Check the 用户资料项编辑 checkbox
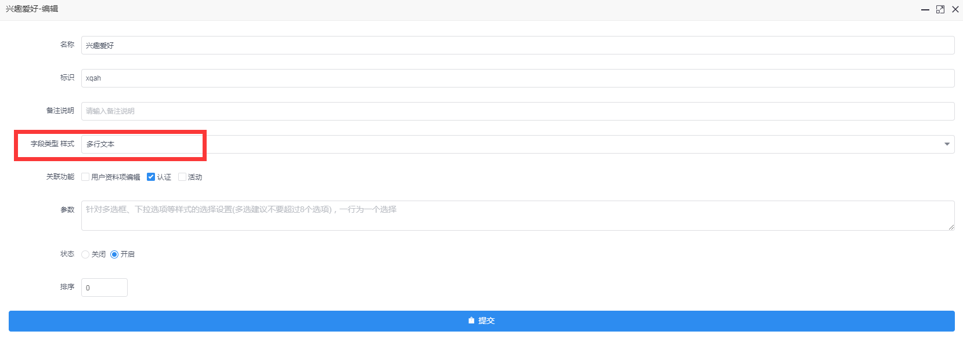Screen dimensions: 963x353 85,177
